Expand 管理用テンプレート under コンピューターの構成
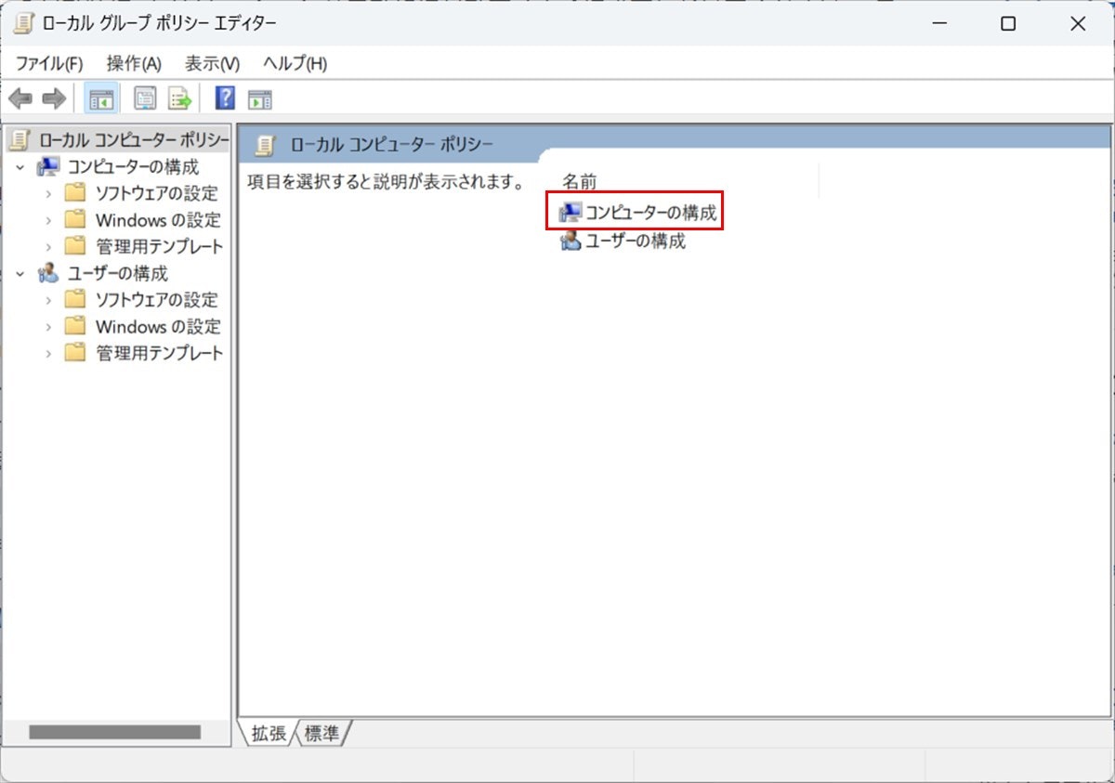Viewport: 1115px width, 783px height. [x=48, y=246]
